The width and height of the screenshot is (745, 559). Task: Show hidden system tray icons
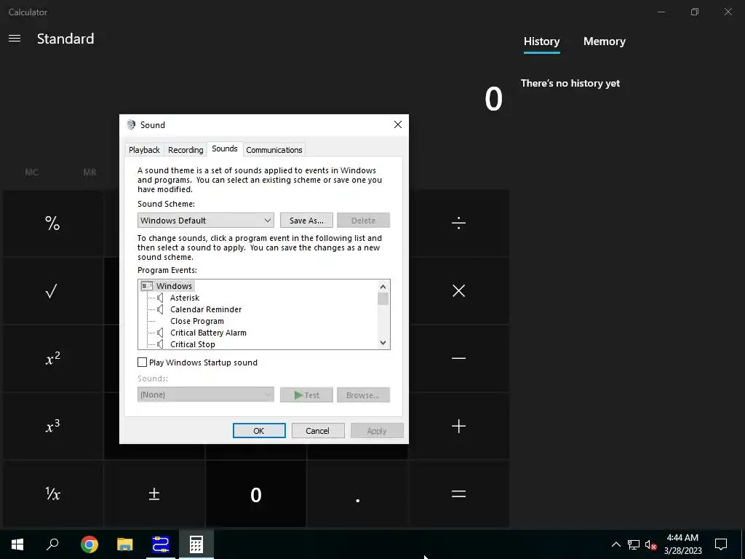point(615,544)
